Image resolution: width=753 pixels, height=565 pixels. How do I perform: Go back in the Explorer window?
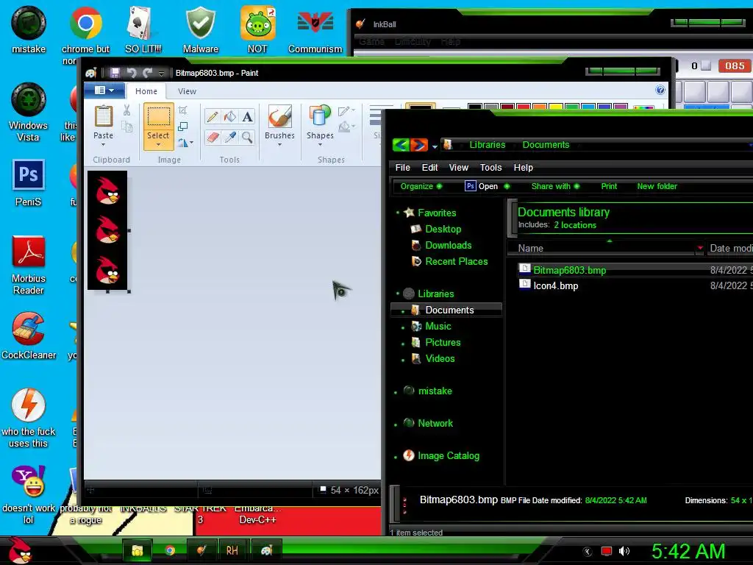(x=401, y=145)
